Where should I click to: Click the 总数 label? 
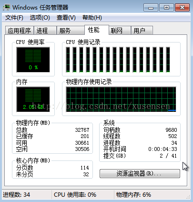point(21,130)
